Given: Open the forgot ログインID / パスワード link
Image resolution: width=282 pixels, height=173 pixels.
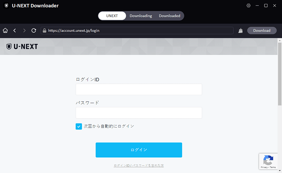Looking at the screenshot, I should point(139,165).
